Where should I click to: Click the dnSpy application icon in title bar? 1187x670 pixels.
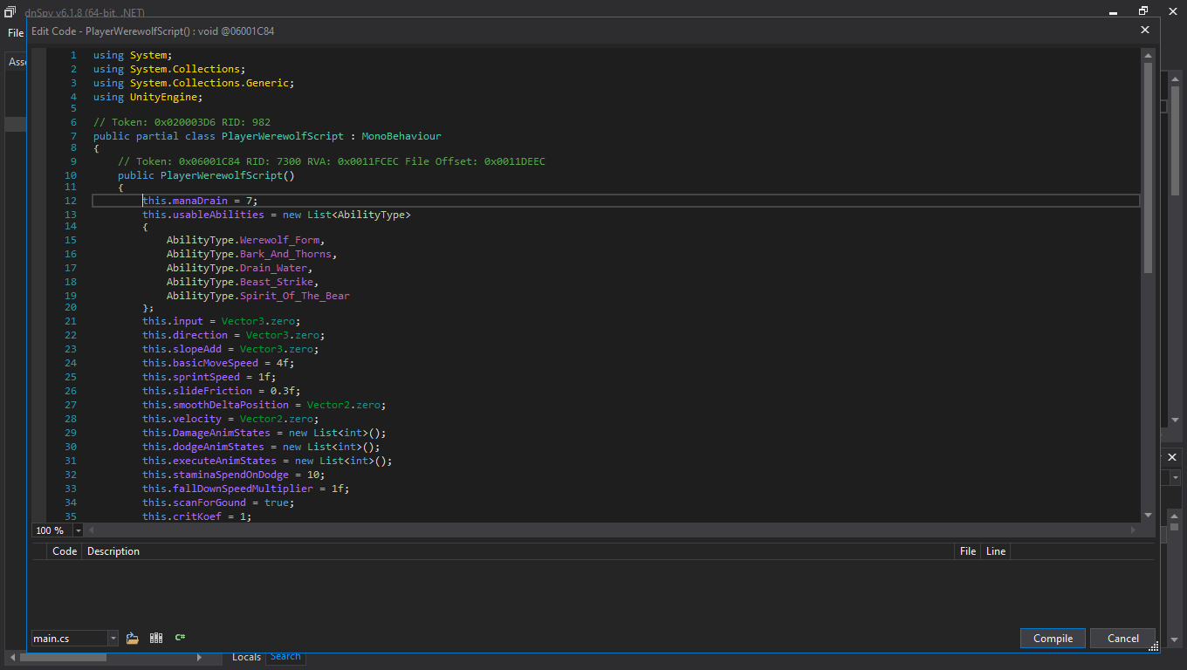(x=10, y=11)
